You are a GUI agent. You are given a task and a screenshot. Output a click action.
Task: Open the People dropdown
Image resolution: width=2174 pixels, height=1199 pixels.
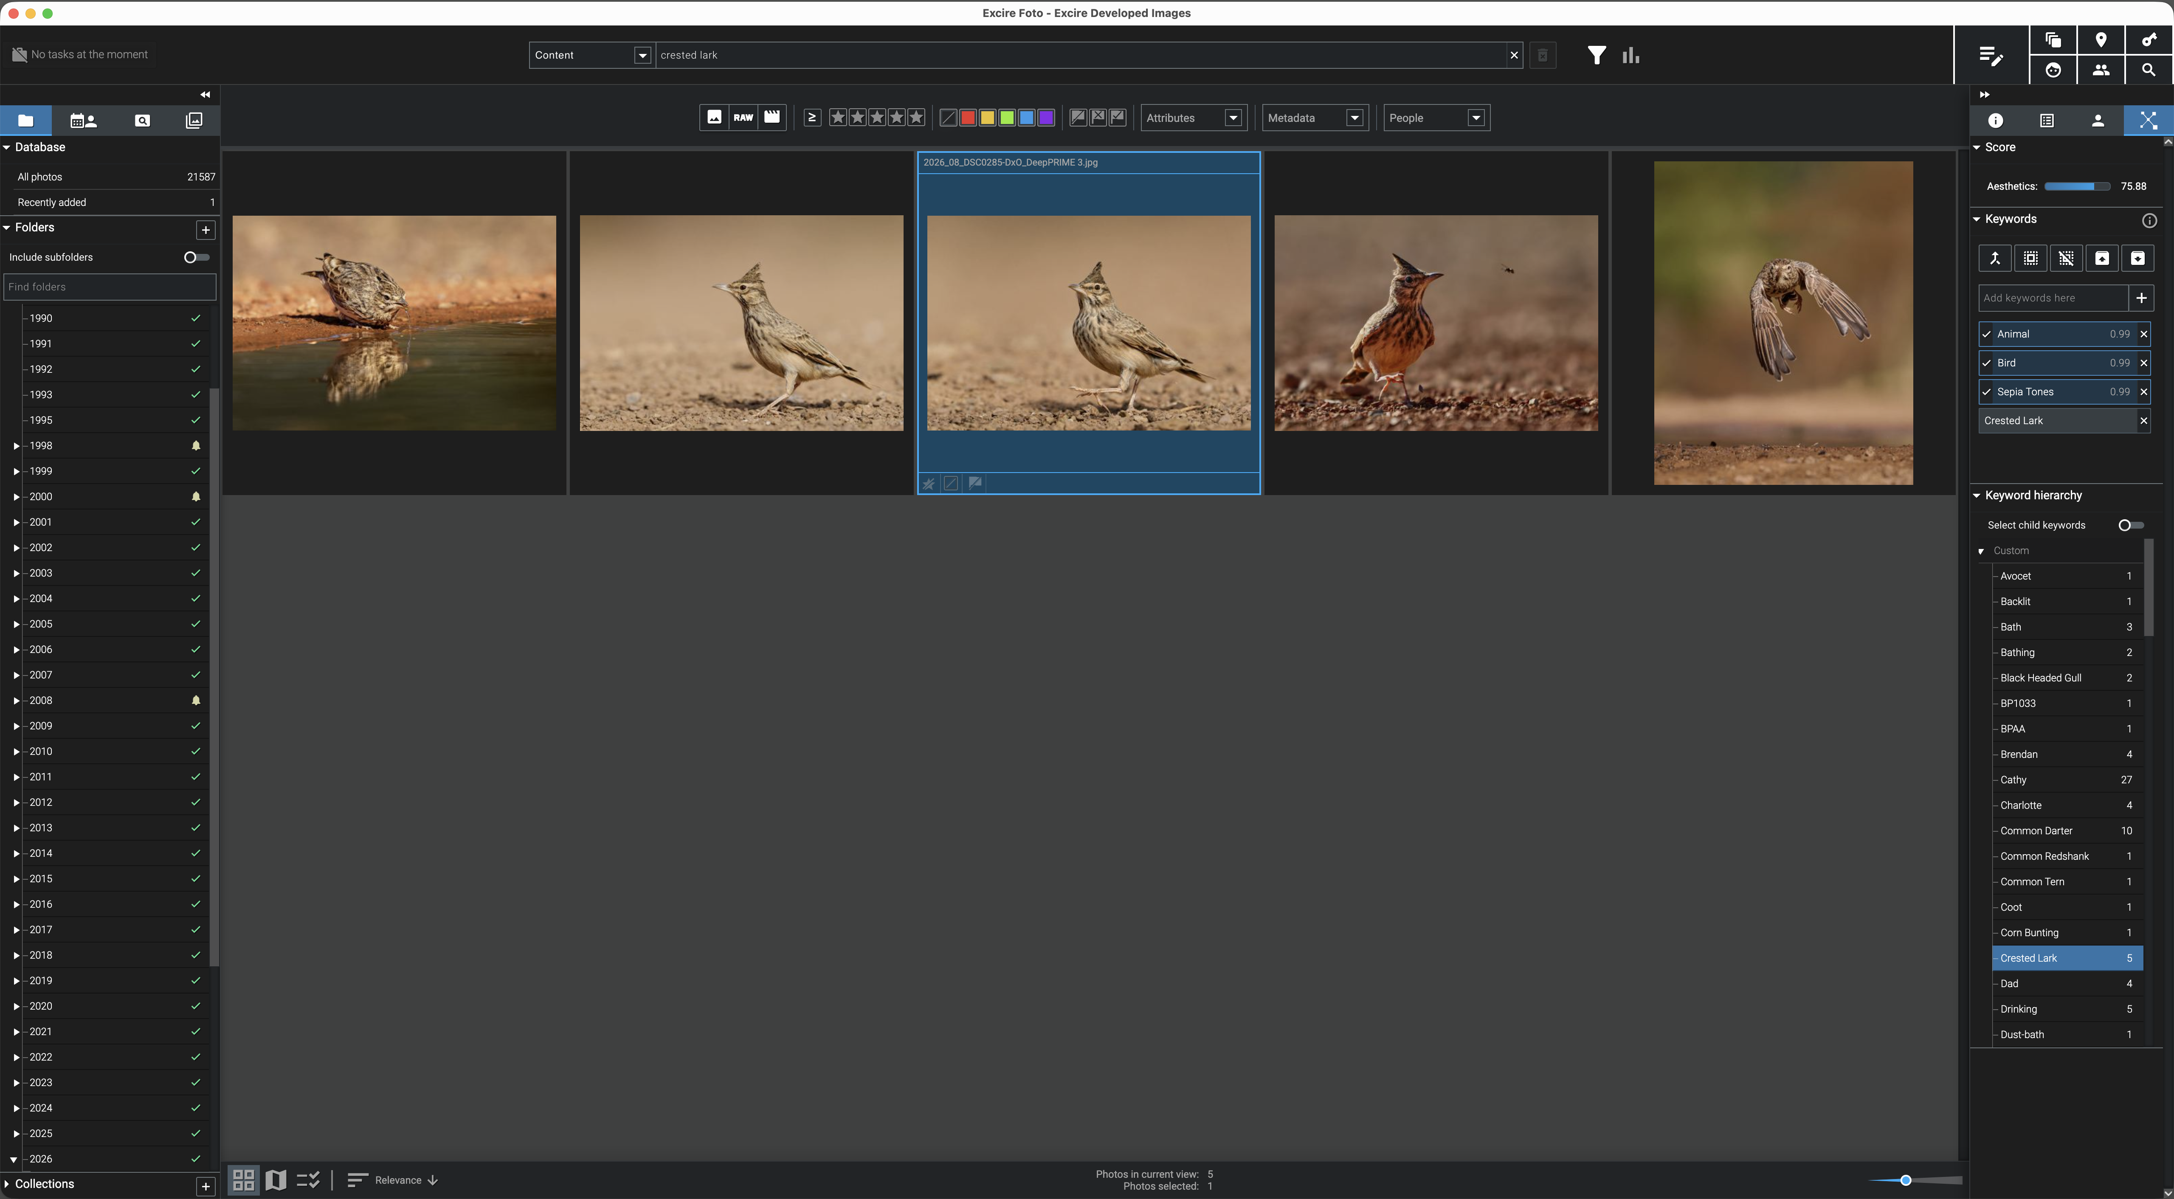pos(1436,117)
